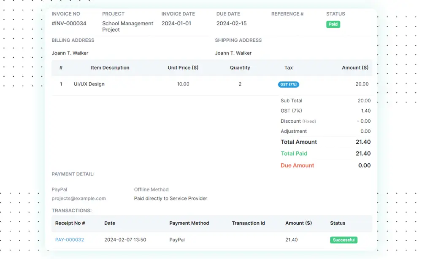Click the Successful transaction status badge
This screenshot has width=422, height=259.
click(344, 240)
